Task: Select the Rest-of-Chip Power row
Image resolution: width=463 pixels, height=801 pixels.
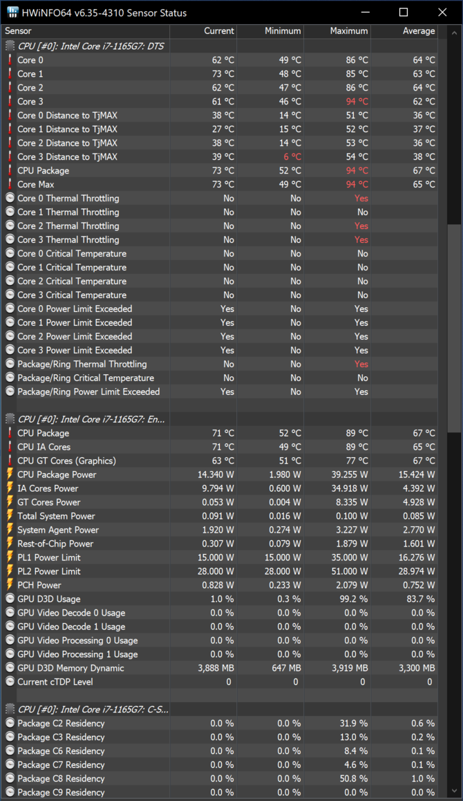Action: pyautogui.click(x=220, y=543)
